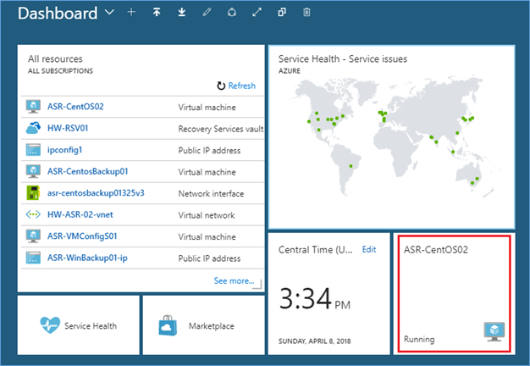
Task: Open the ASR-VMConfigS01 resource link
Action: tap(82, 236)
